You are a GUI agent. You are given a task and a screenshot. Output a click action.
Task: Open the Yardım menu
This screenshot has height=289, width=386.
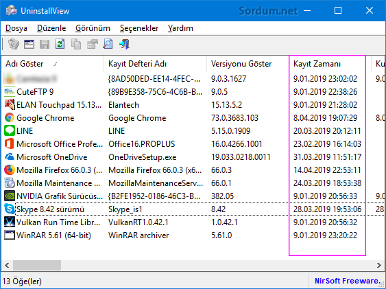[x=180, y=28]
